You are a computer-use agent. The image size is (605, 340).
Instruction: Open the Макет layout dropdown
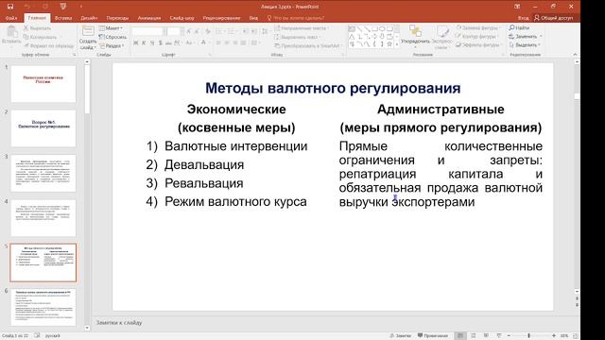[x=111, y=28]
